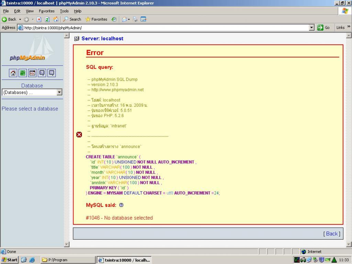Click the Server icon beside localhost
Viewport: 352px width, 264px height.
(77, 38)
